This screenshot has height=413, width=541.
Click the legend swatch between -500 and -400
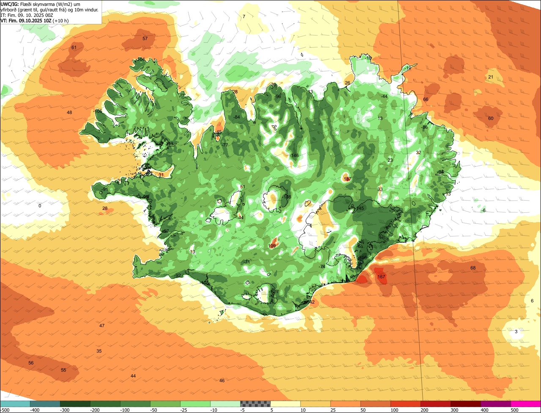[x=15, y=404]
